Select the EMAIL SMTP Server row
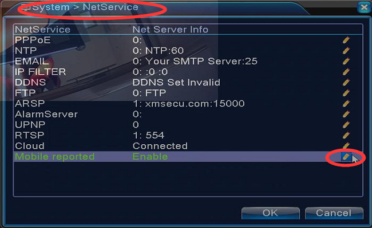Viewport: 372px width, 228px height. point(188,61)
